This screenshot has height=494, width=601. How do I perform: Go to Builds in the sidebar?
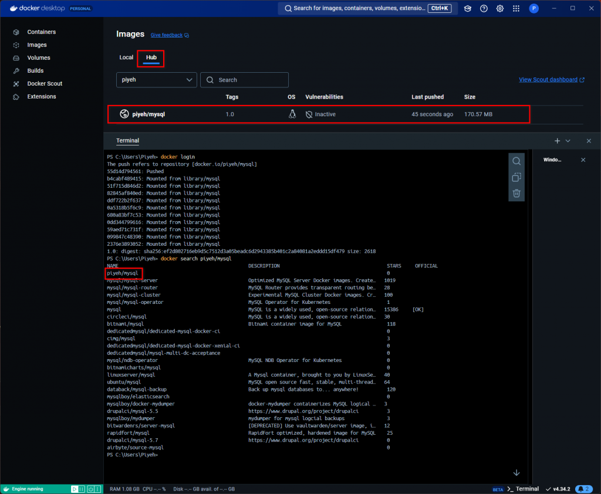35,70
